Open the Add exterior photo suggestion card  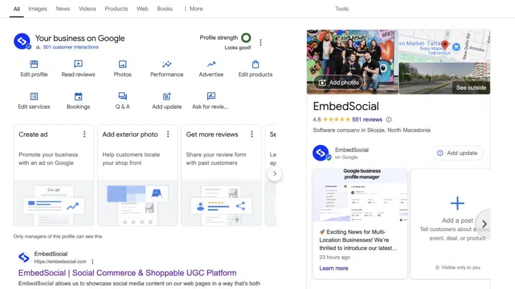coord(137,175)
